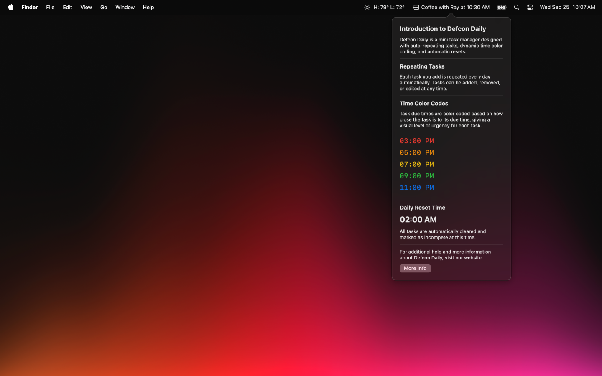Click the H: 79° L: 72° weather text

tap(389, 7)
